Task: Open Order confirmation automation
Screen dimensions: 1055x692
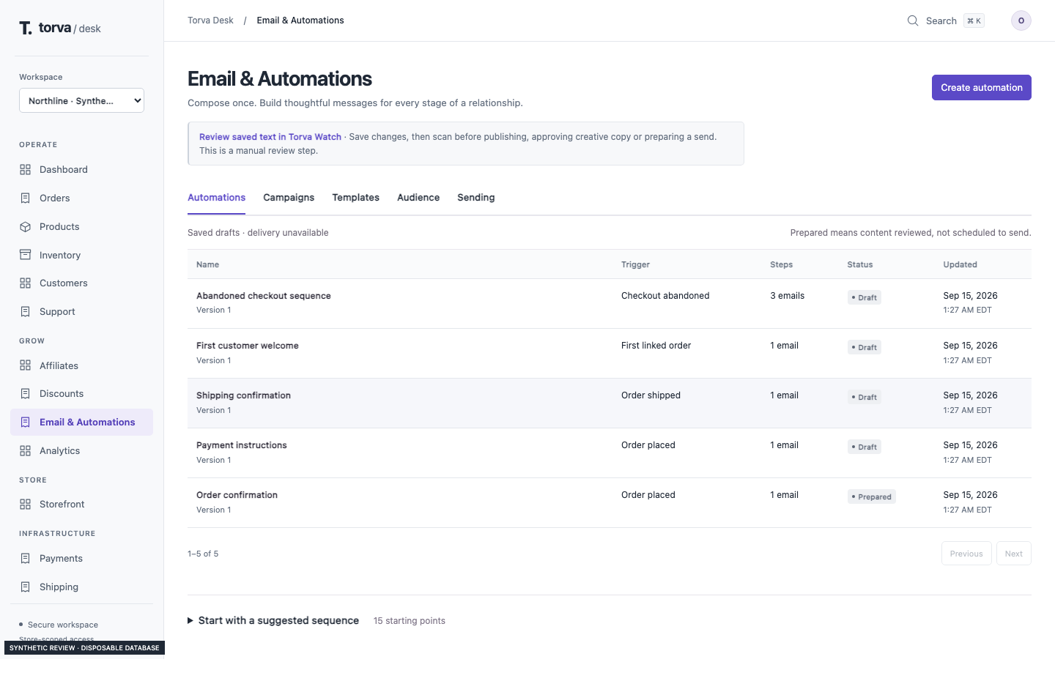Action: (237, 495)
